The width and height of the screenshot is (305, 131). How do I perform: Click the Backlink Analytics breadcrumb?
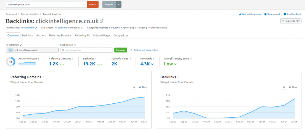point(52,14)
